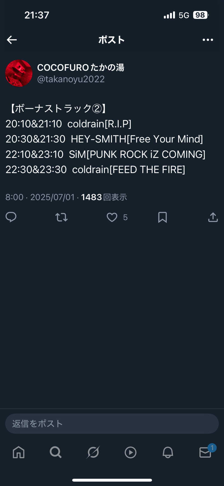The height and width of the screenshot is (486, 224).
Task: Open COCOFURO たかの湯 profile picture
Action: point(19,73)
